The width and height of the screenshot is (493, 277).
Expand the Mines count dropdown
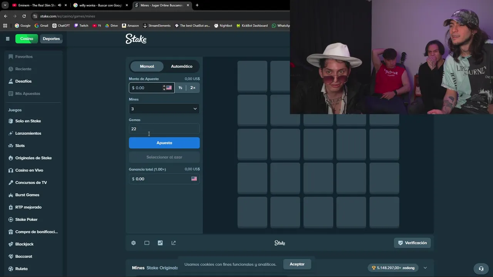[x=164, y=109]
